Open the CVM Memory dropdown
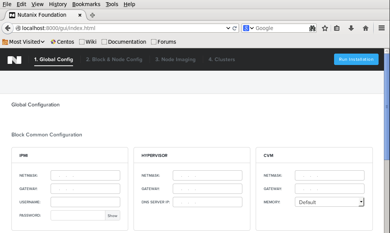The height and width of the screenshot is (233, 390). tap(330, 202)
